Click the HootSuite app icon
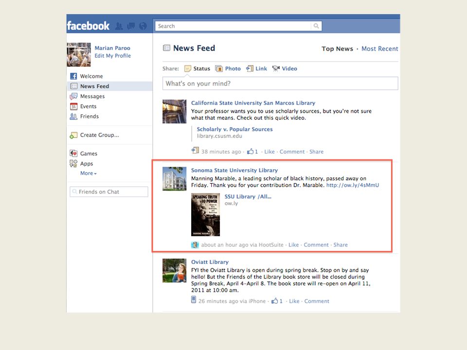This screenshot has height=350, width=467. (195, 245)
